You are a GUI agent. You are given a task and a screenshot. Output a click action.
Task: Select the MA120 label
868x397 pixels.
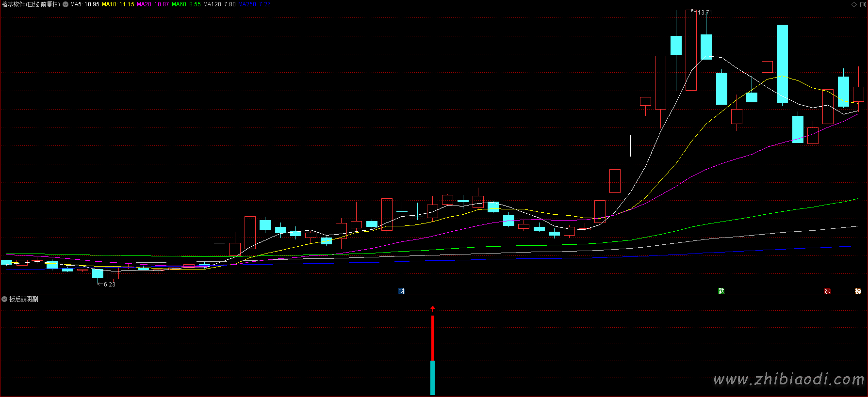pos(219,4)
